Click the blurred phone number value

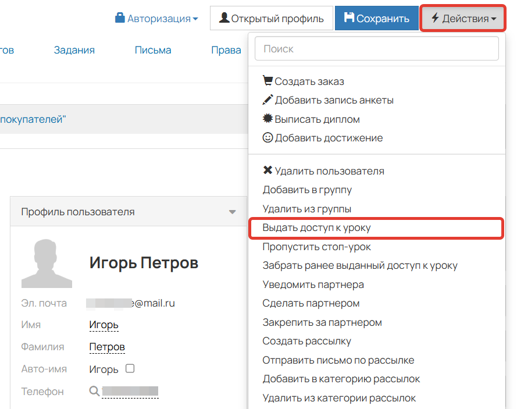[130, 391]
